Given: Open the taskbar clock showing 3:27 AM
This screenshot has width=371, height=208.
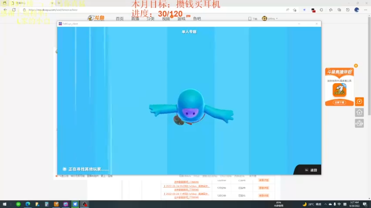Looking at the screenshot, I should [x=354, y=204].
